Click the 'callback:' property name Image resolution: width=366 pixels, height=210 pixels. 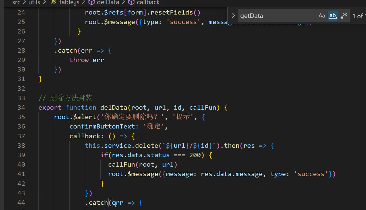coord(86,136)
